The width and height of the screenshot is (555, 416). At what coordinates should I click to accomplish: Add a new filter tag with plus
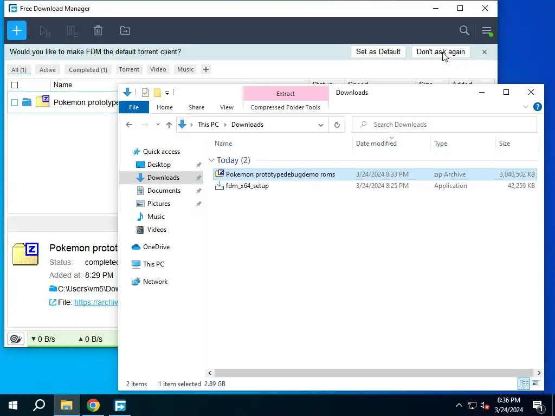coord(205,69)
